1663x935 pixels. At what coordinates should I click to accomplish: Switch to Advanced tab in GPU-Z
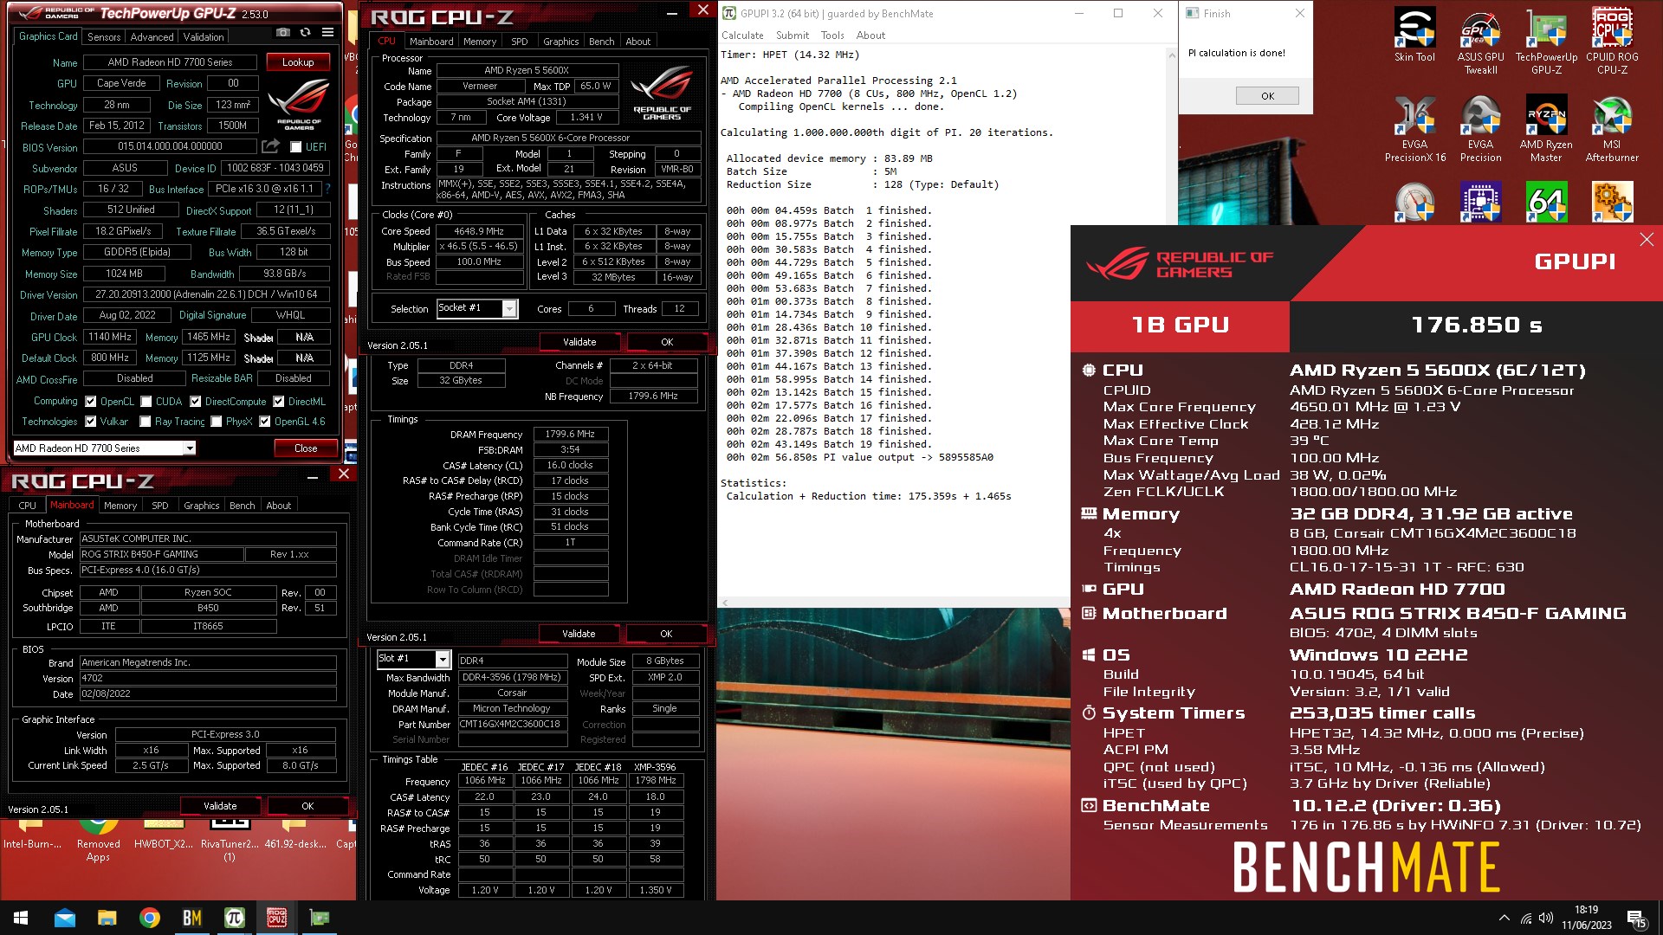[152, 37]
